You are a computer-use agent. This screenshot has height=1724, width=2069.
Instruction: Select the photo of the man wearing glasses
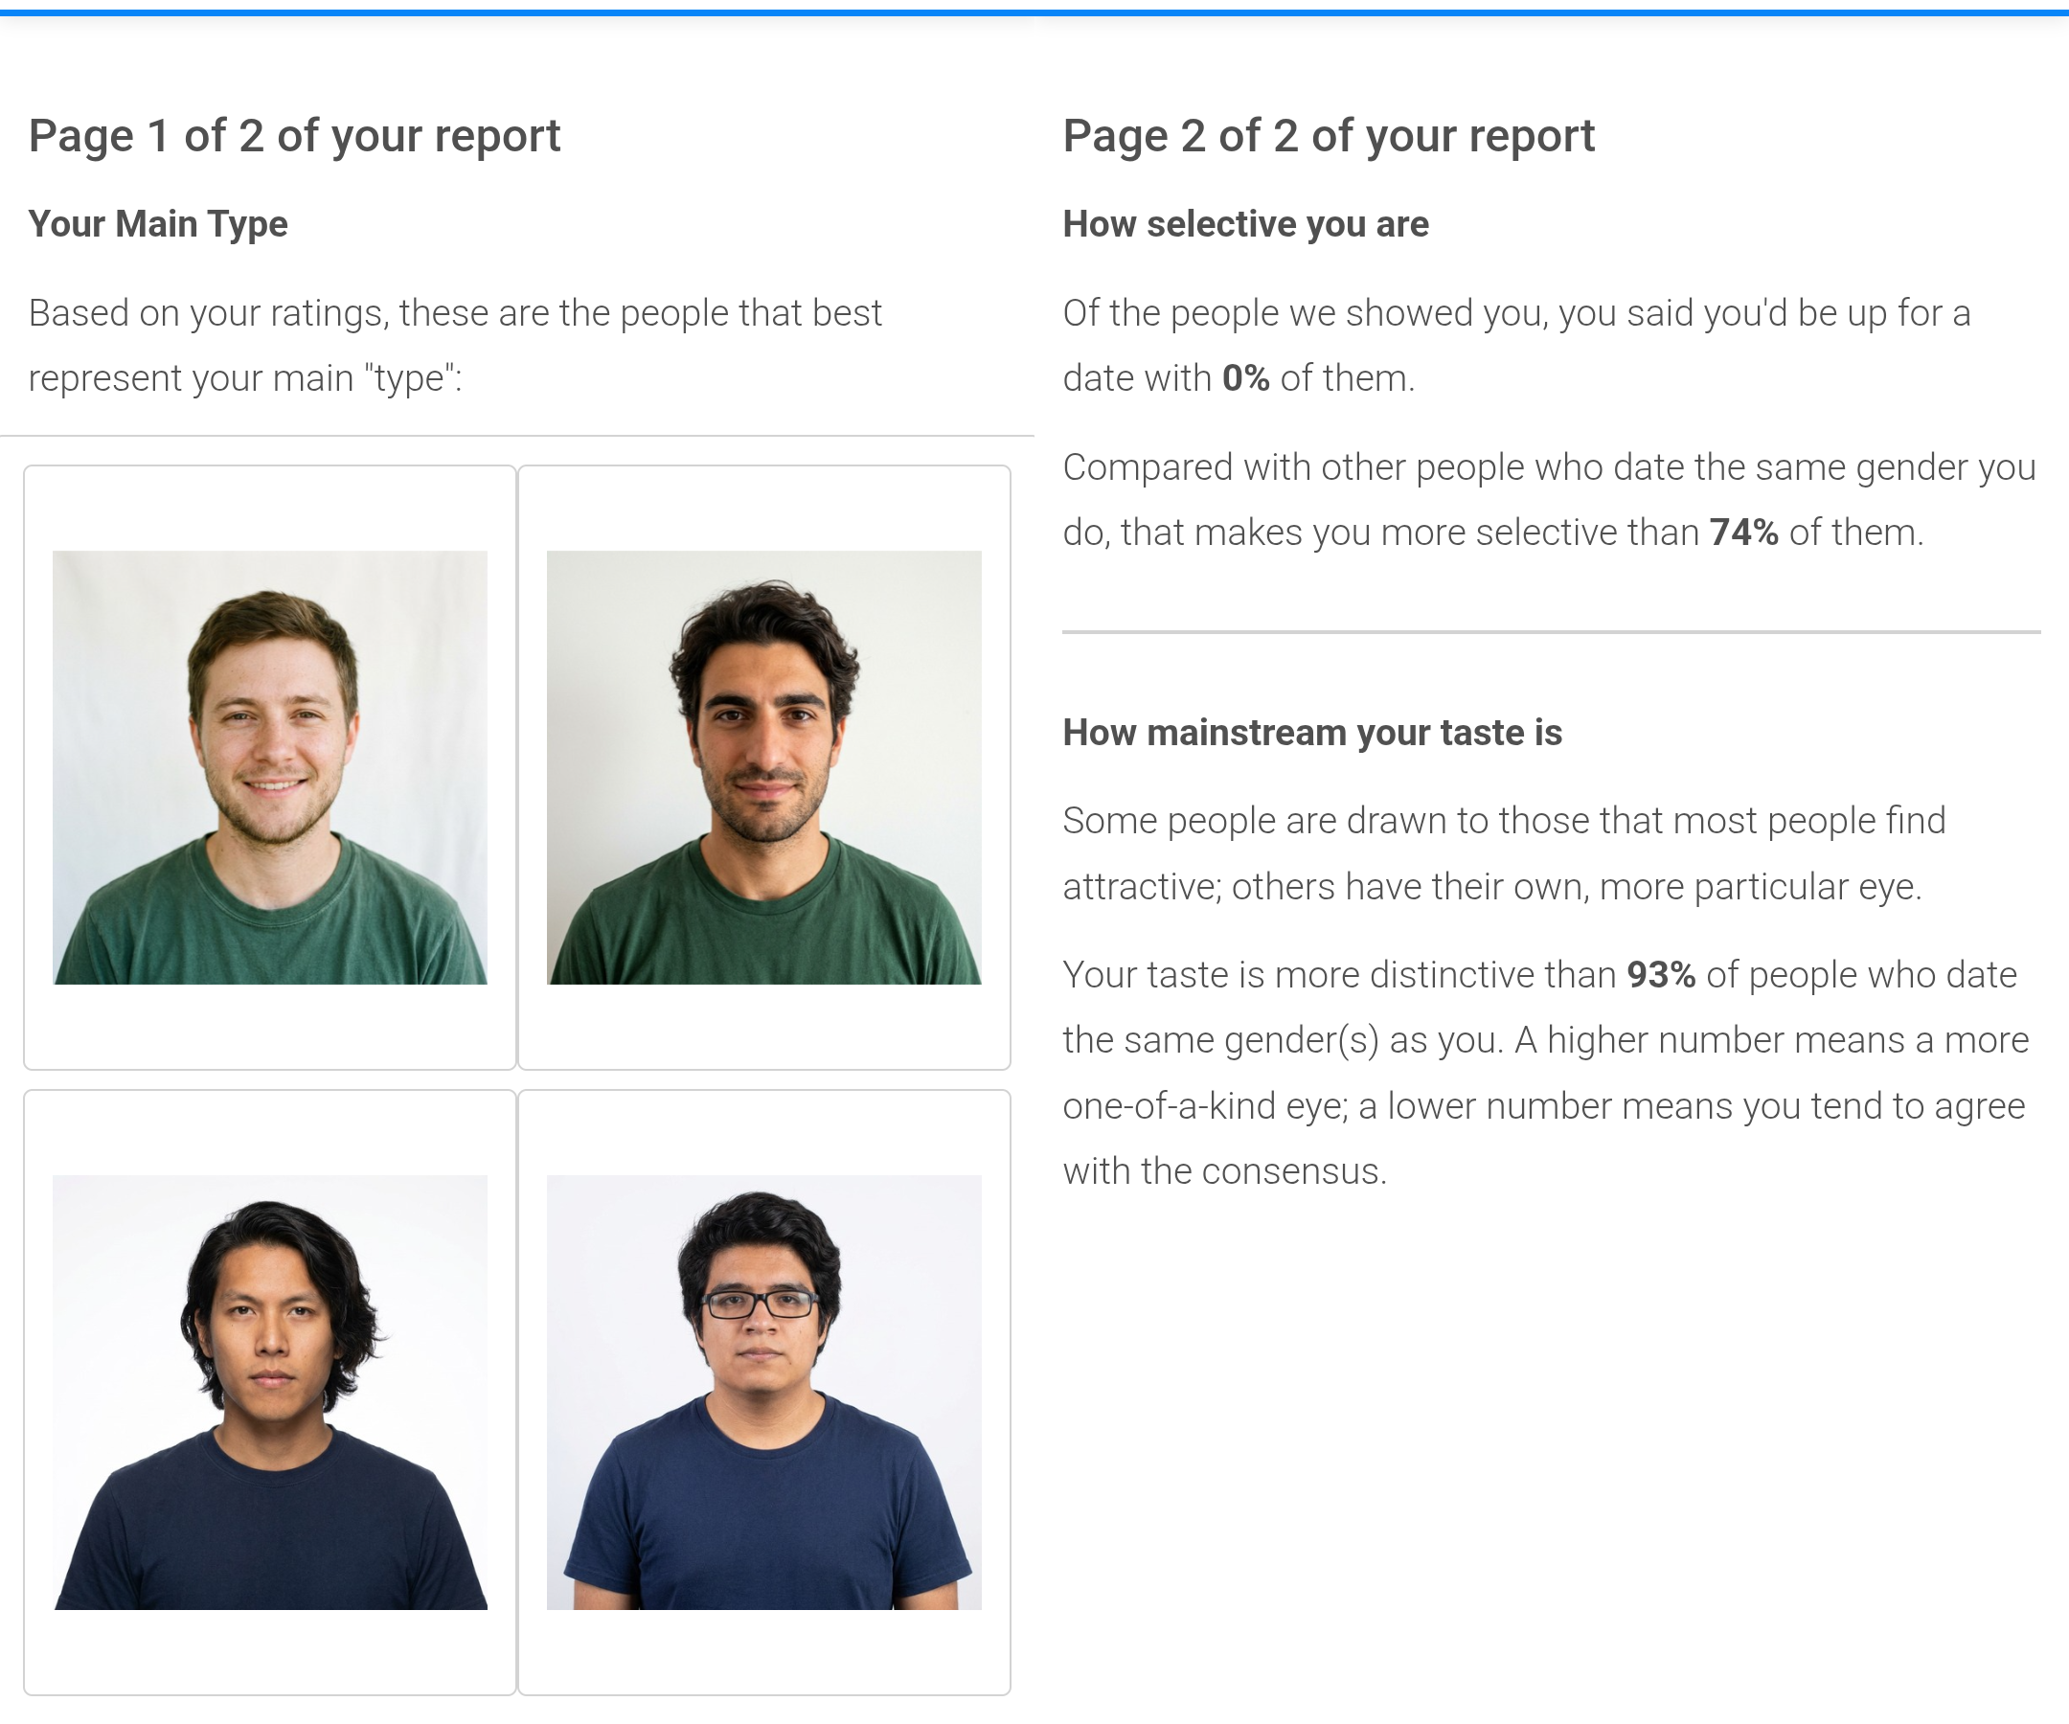click(x=763, y=1392)
